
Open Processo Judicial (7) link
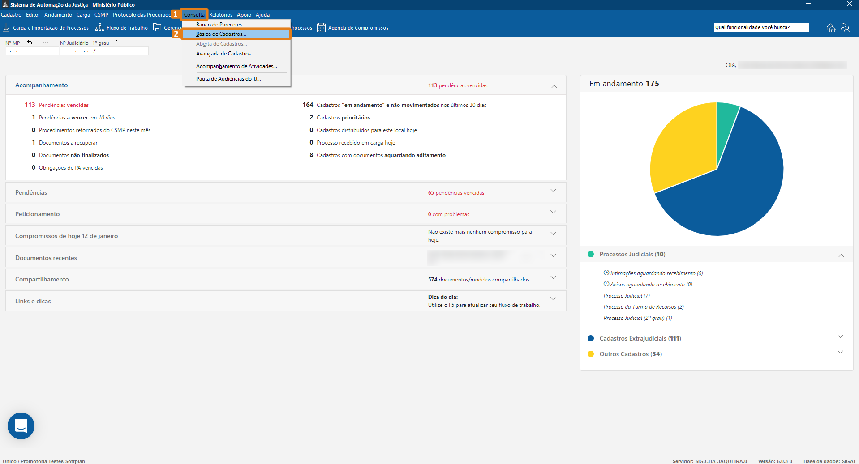[x=627, y=296]
